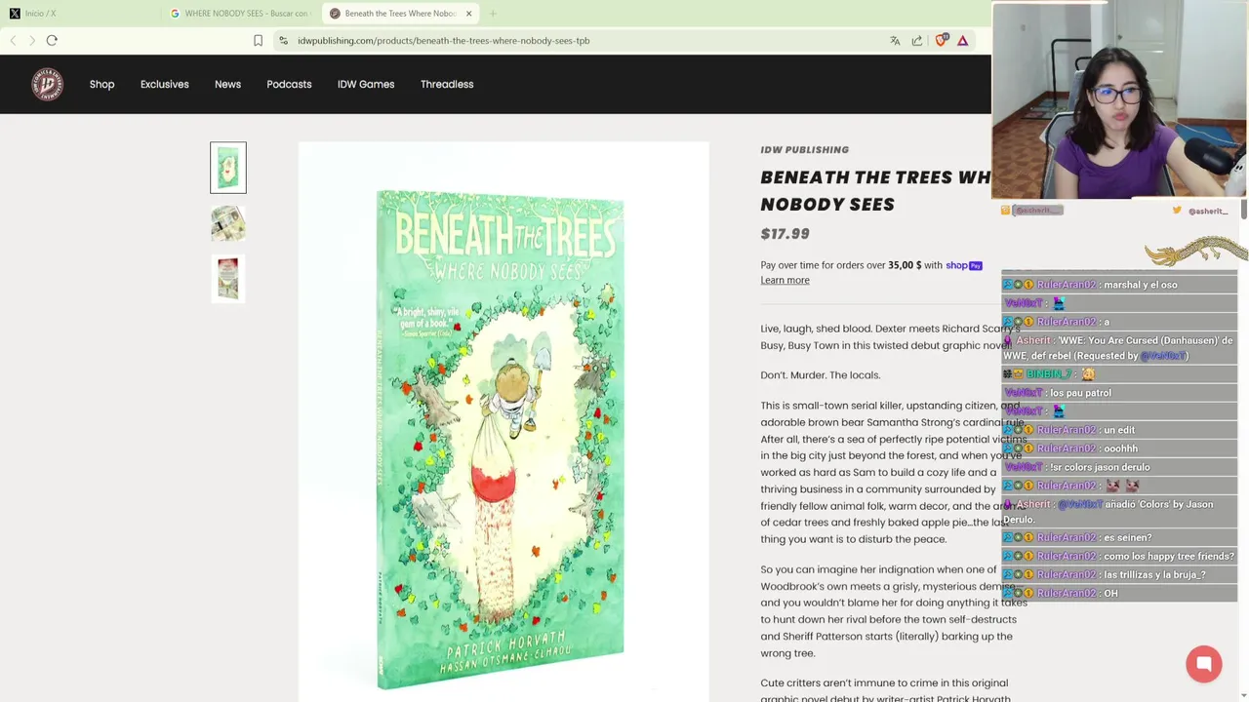
Task: Select the second product thumbnail
Action: click(228, 223)
